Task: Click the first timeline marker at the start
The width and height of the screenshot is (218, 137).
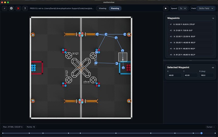Action: point(3,133)
